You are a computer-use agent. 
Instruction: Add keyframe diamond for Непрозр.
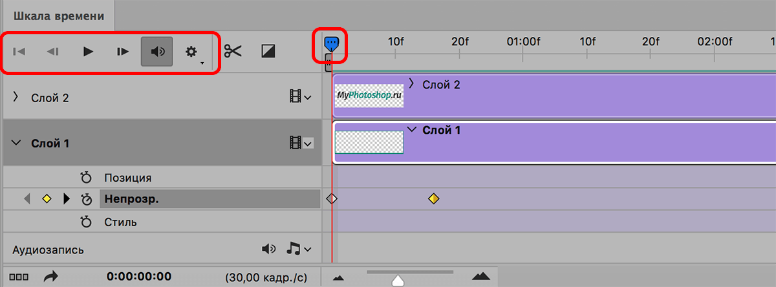click(x=46, y=199)
